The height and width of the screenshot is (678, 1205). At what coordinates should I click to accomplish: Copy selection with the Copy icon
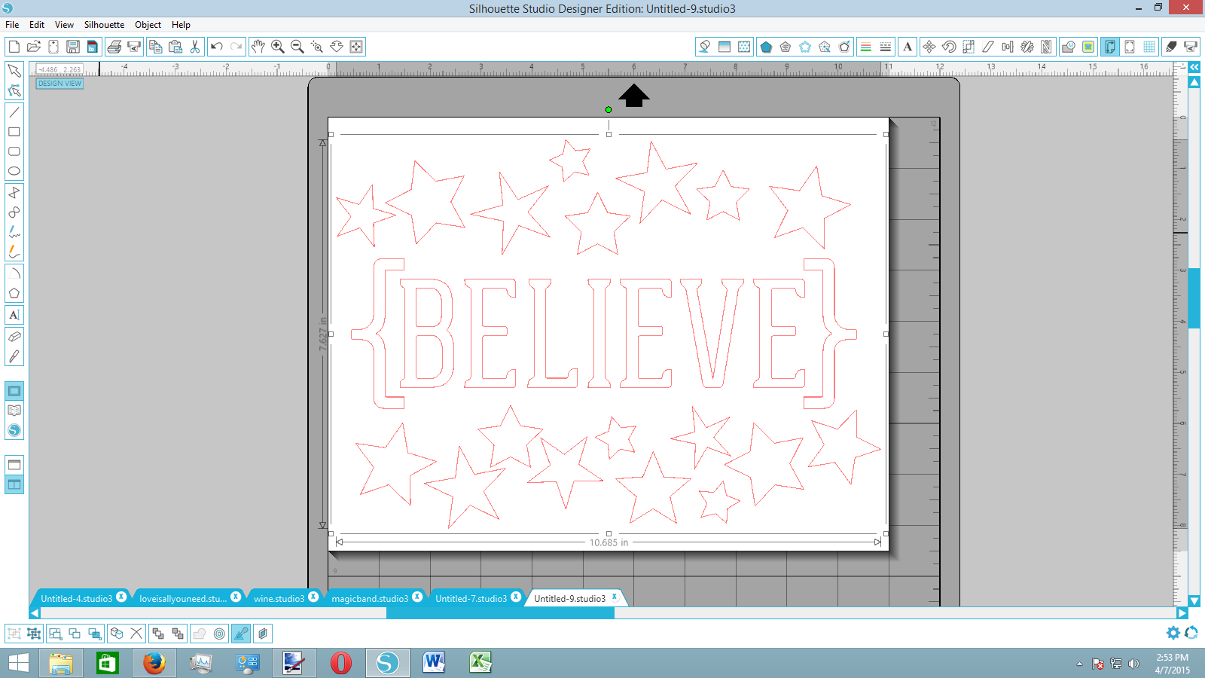click(x=156, y=47)
